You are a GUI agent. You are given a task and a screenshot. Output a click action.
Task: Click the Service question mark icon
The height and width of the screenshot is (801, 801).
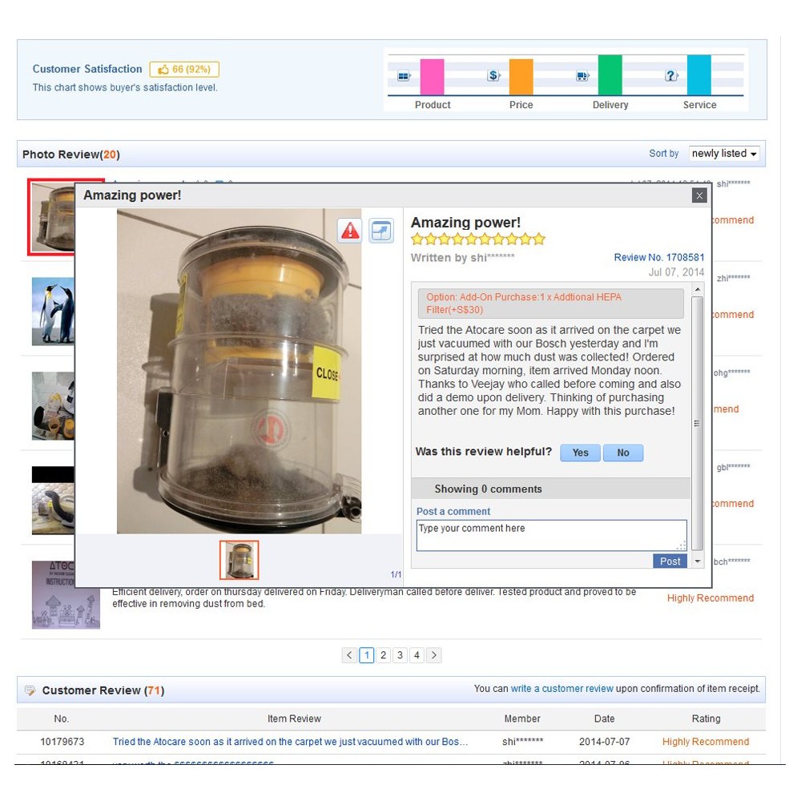671,75
